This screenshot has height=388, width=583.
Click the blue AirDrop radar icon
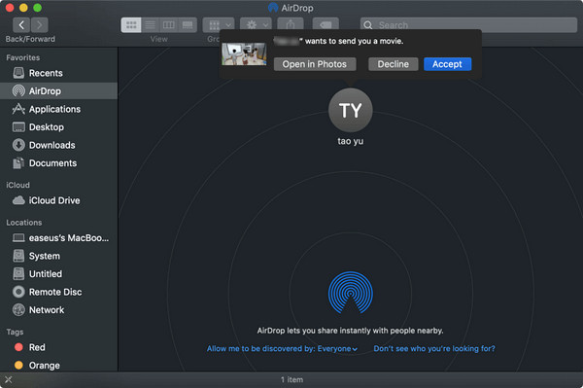click(x=350, y=293)
